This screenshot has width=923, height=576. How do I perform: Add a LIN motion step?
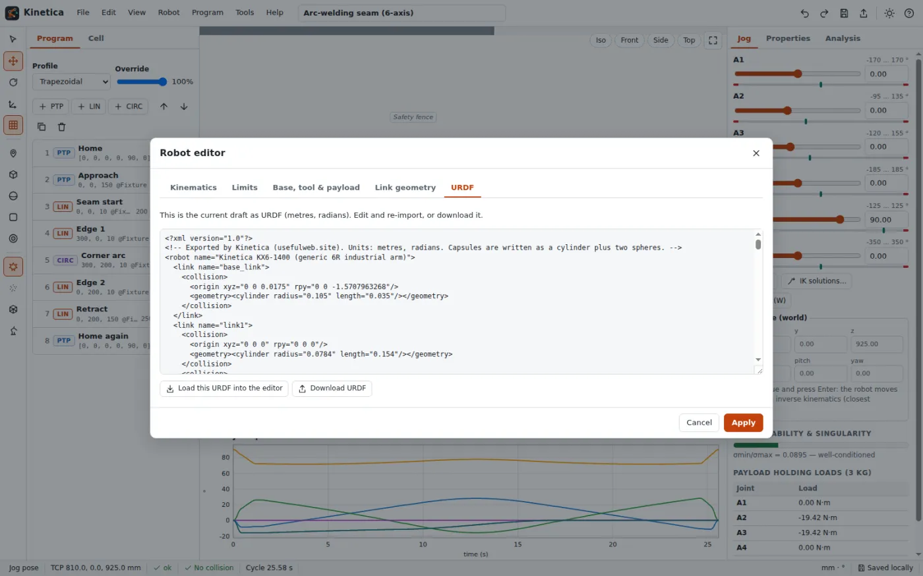[89, 106]
